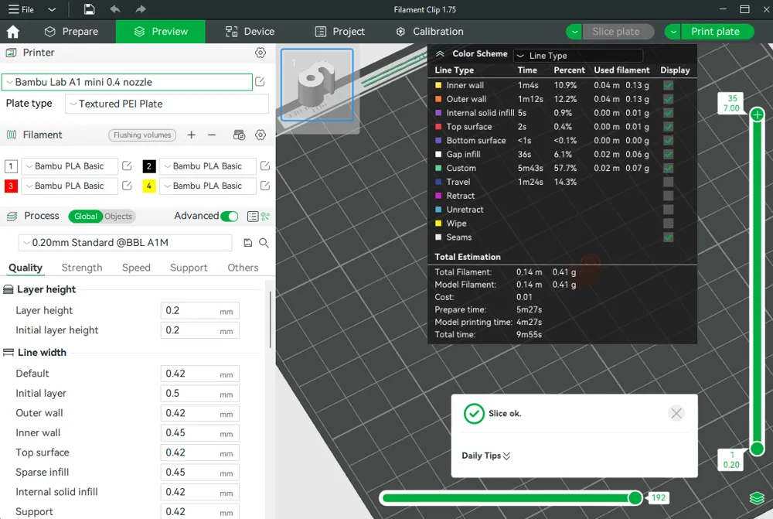
Task: Open the File hamburger menu
Action: point(21,9)
